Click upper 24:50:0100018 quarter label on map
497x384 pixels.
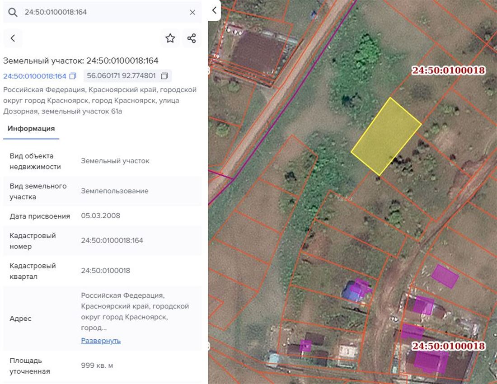[x=448, y=70]
